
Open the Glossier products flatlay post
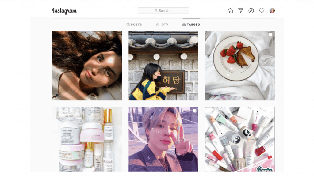(240, 139)
